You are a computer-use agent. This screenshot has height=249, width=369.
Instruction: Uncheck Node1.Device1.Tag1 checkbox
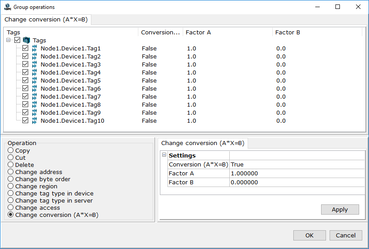point(26,48)
